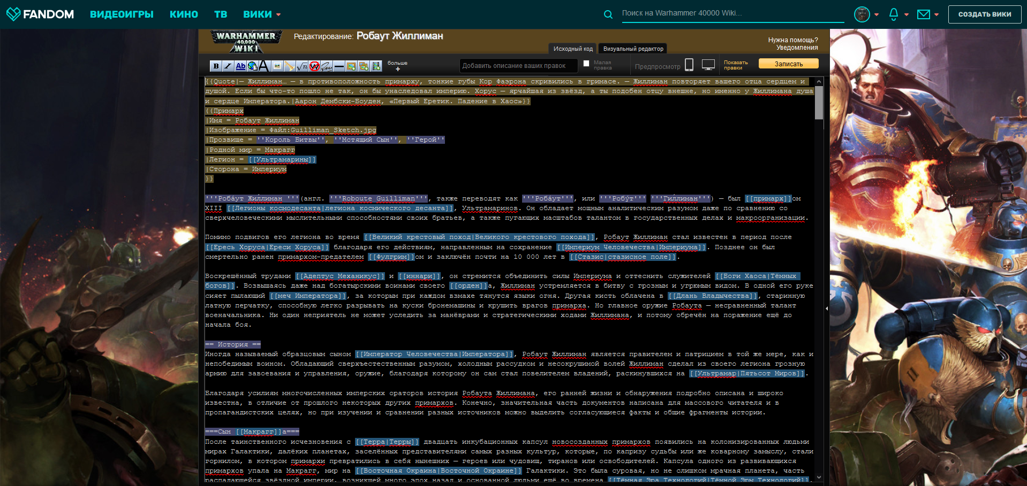The image size is (1027, 486).
Task: Click '|Изображение = Файл:Guilliman_Sketch.jpg' line
Action: [x=291, y=130]
